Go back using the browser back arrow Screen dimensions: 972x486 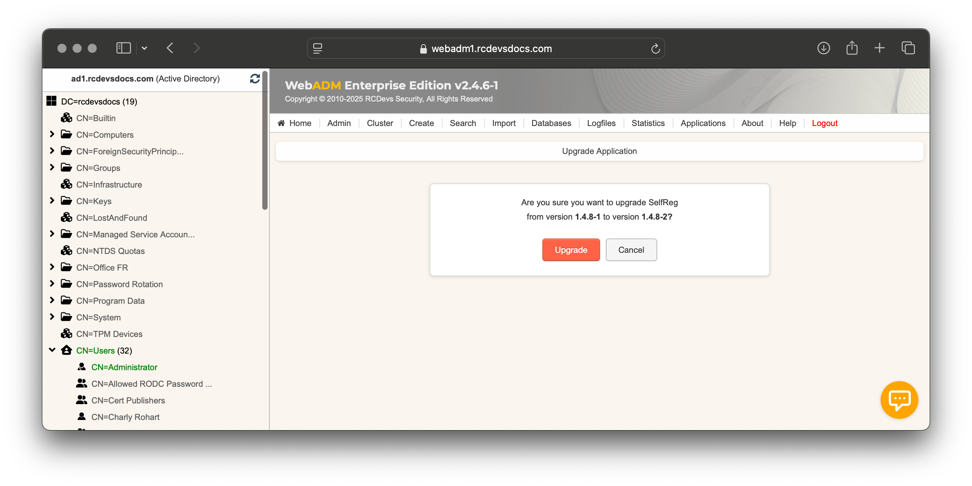pos(170,48)
